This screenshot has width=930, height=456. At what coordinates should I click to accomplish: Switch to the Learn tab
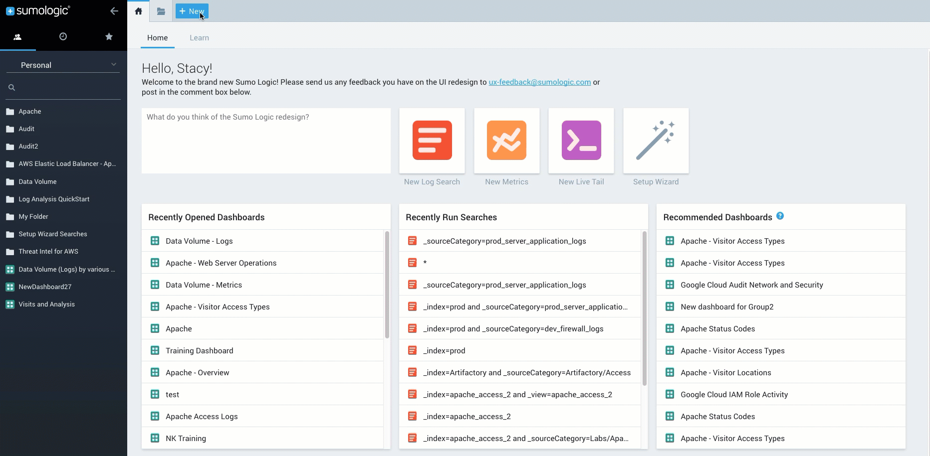point(199,38)
